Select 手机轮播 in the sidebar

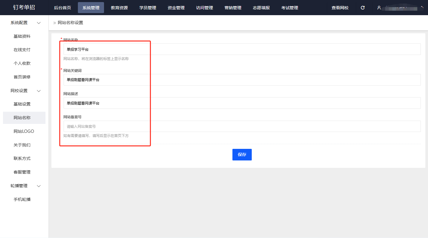coord(22,199)
